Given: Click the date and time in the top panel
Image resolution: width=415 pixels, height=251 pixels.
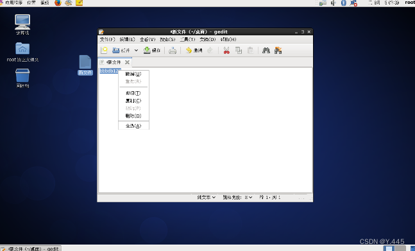Looking at the screenshot, I should pos(384,3).
